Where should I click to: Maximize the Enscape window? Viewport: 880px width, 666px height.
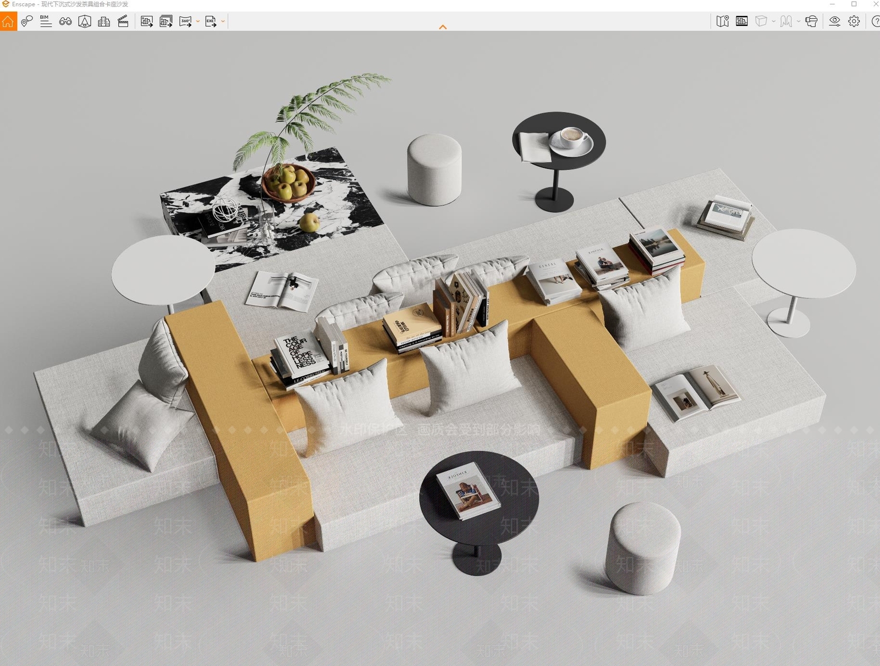pyautogui.click(x=854, y=4)
